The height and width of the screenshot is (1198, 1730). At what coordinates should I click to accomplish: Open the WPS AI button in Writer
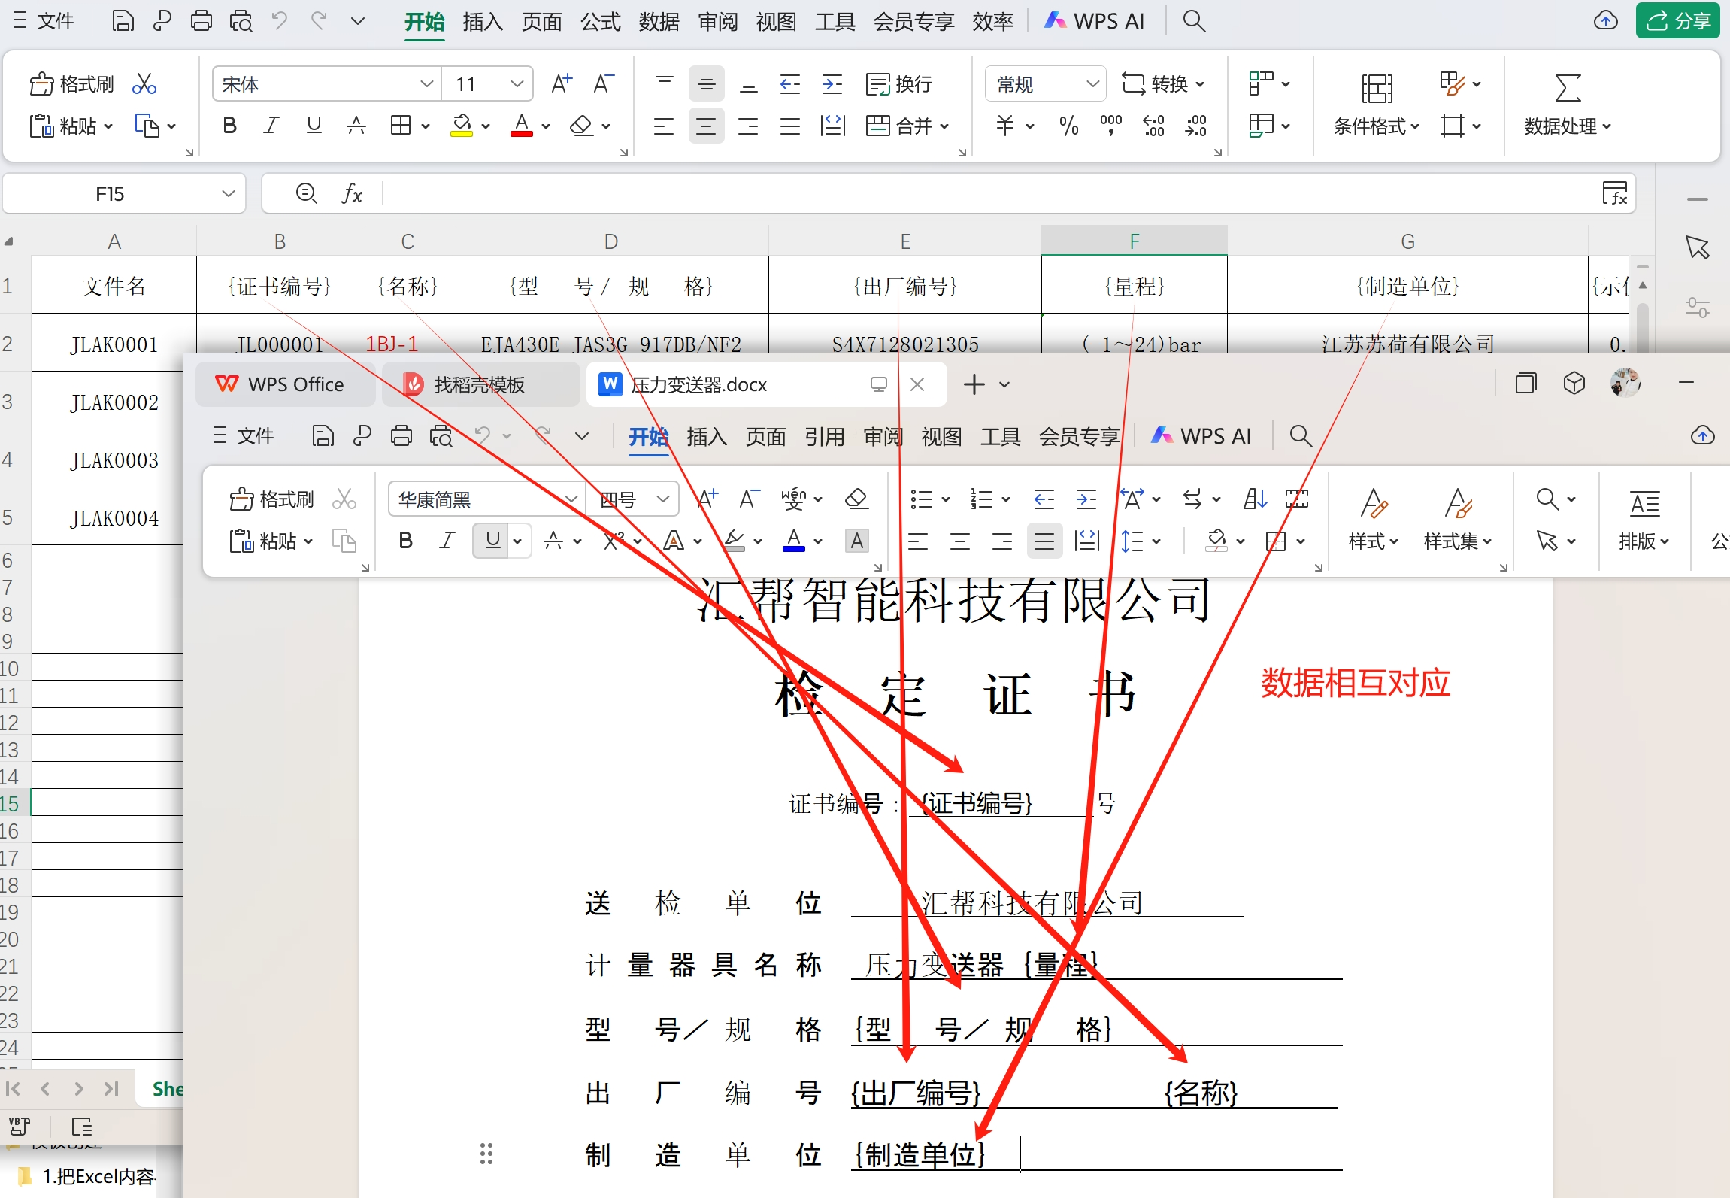click(x=1201, y=436)
